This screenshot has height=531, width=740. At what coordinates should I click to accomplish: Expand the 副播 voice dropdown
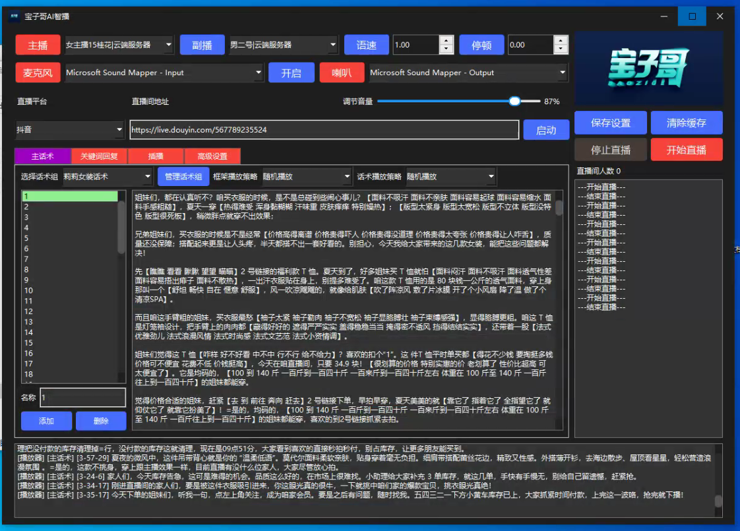pyautogui.click(x=283, y=46)
